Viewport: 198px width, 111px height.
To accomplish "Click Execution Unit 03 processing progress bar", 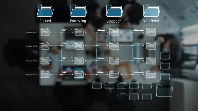I will click(x=68, y=59).
